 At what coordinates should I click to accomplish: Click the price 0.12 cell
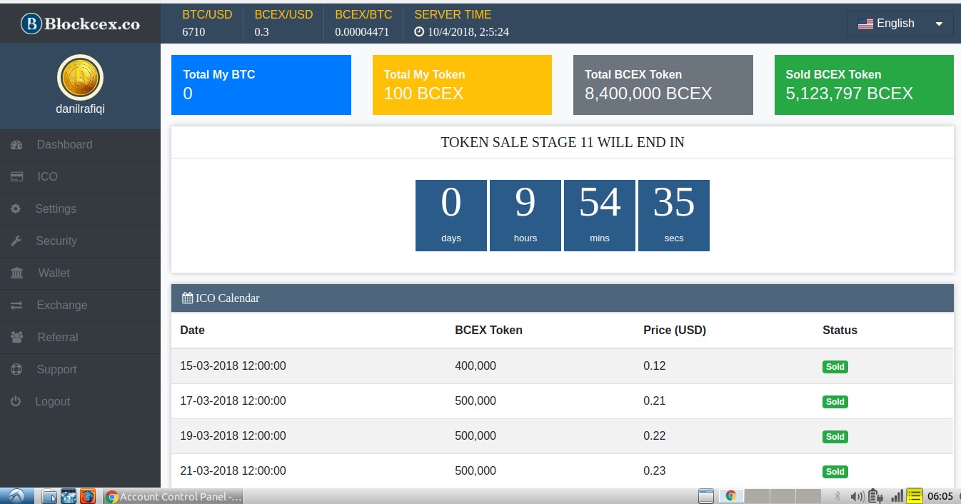point(655,366)
